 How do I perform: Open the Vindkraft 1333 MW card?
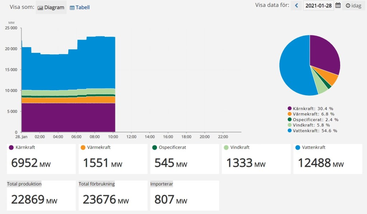click(256, 159)
